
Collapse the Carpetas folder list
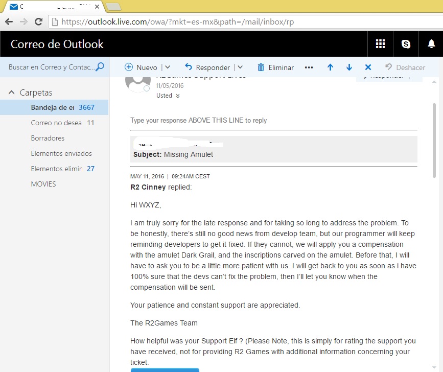[x=12, y=92]
